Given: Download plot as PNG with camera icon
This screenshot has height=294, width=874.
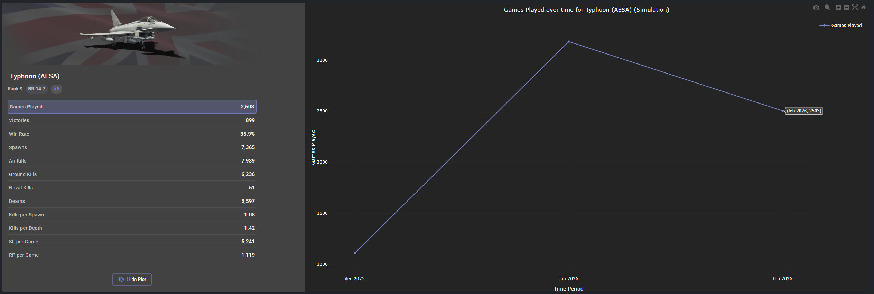Looking at the screenshot, I should [816, 7].
